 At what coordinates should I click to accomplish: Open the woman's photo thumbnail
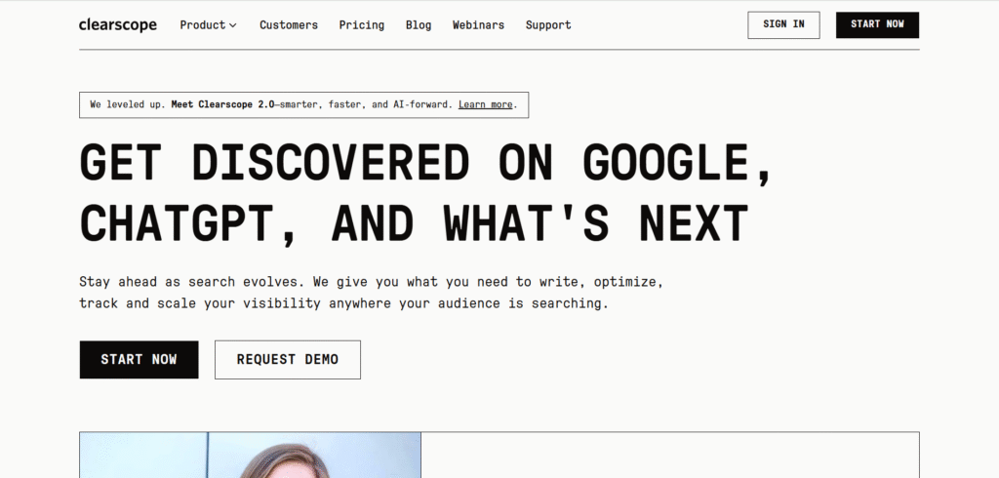[x=250, y=456]
